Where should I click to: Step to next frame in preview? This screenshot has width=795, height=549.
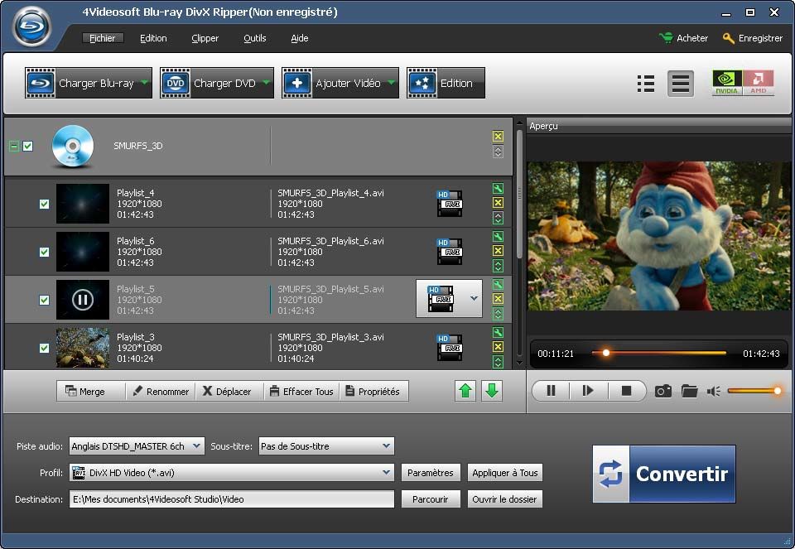pos(588,391)
